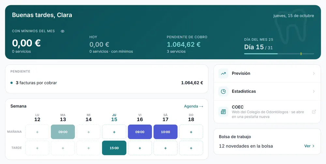This screenshot has height=164, width=326.
Task: Click Ver in Bolsa de trabajo
Action: tap(309, 146)
